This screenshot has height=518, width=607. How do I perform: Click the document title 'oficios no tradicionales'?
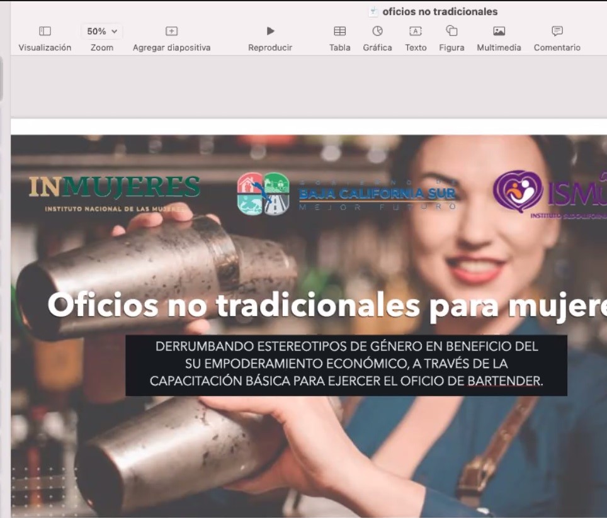tap(440, 11)
